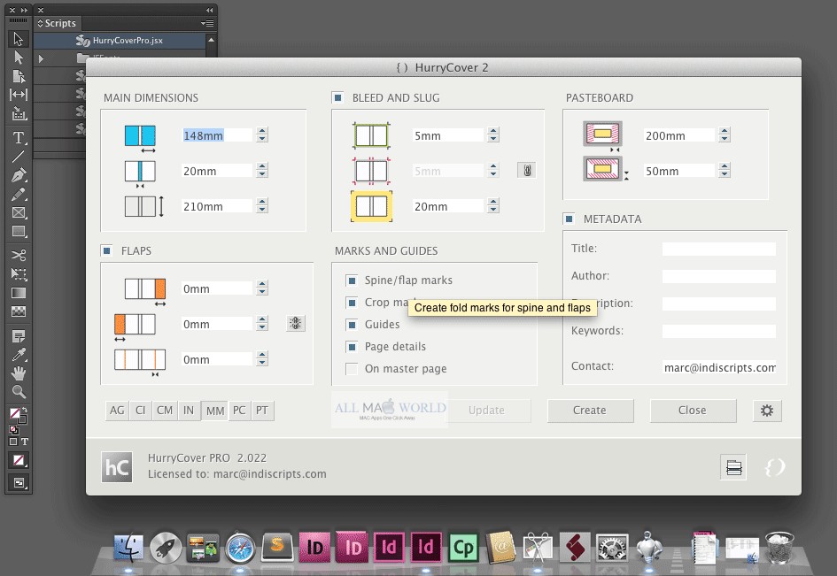
Task: Switch units to PT
Action: pos(262,411)
